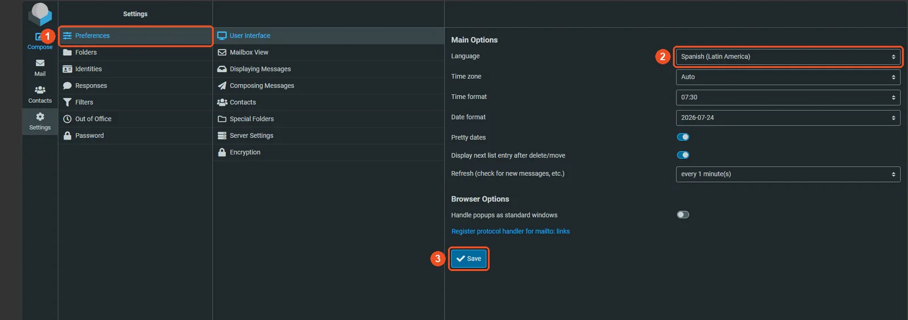Click the Filters menu label
The height and width of the screenshot is (320, 908).
click(84, 102)
